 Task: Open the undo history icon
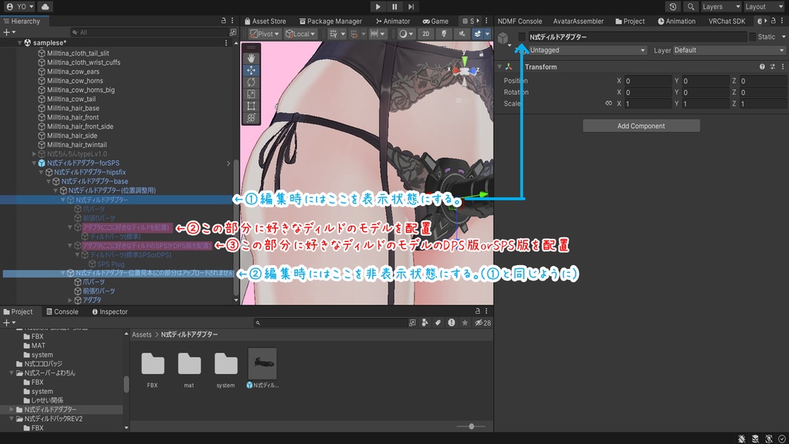pyautogui.click(x=673, y=6)
